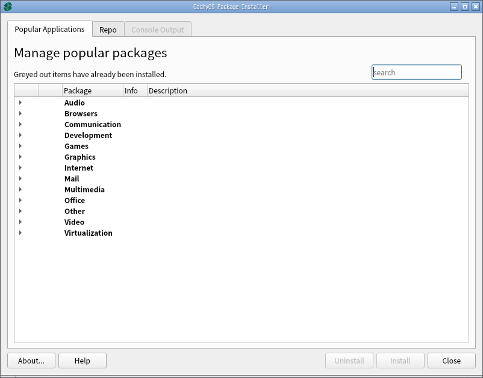This screenshot has width=483, height=378.
Task: Select the Office category row
Action: click(x=76, y=200)
